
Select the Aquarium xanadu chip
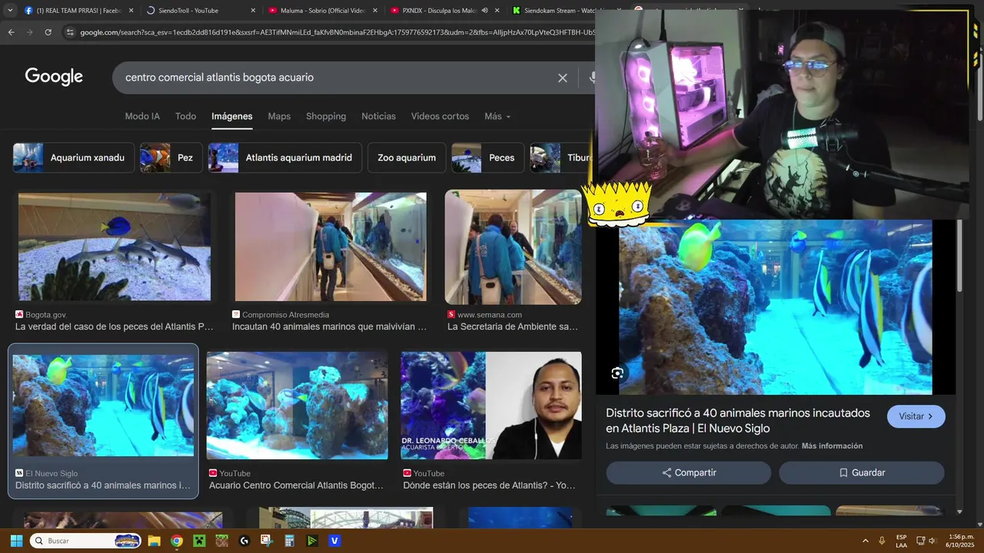pyautogui.click(x=74, y=157)
